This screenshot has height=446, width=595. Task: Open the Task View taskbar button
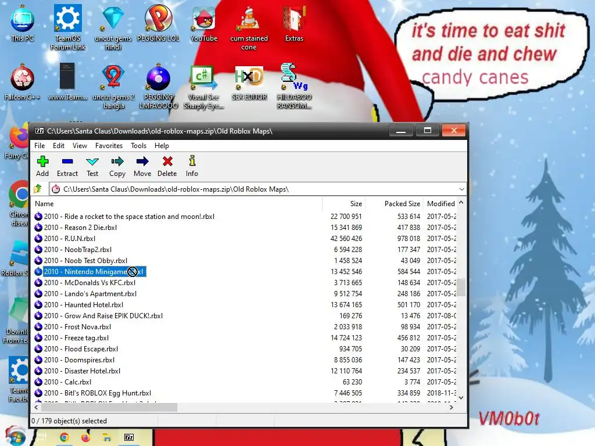coord(41,437)
